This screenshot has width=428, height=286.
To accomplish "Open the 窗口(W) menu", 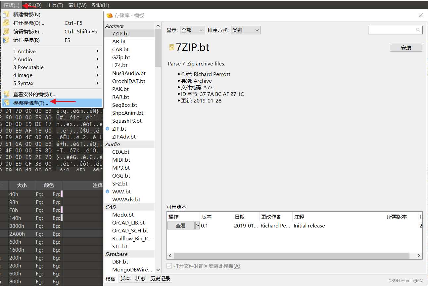I will 77,5.
